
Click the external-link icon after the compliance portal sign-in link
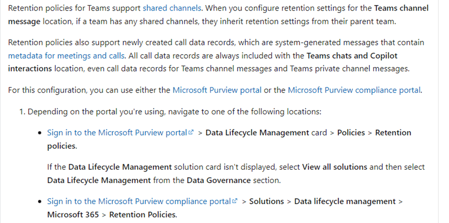point(235,201)
